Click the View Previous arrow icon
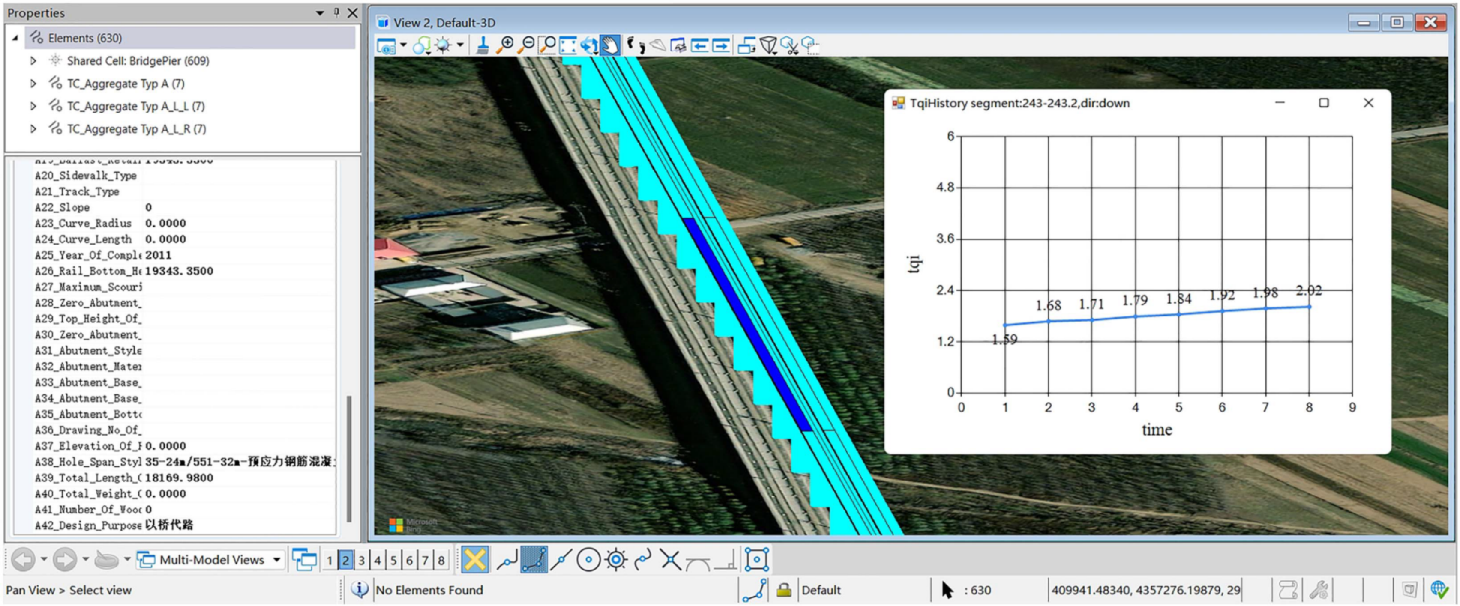Viewport: 1460px width, 606px height. tap(699, 45)
